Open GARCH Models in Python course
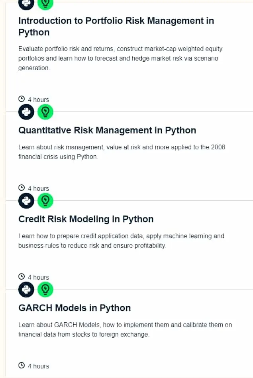 pos(75,308)
